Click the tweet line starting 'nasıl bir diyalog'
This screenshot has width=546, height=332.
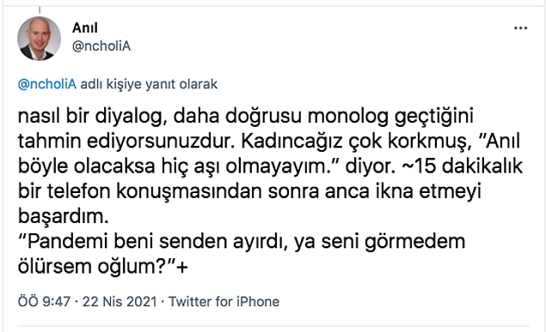pyautogui.click(x=246, y=117)
